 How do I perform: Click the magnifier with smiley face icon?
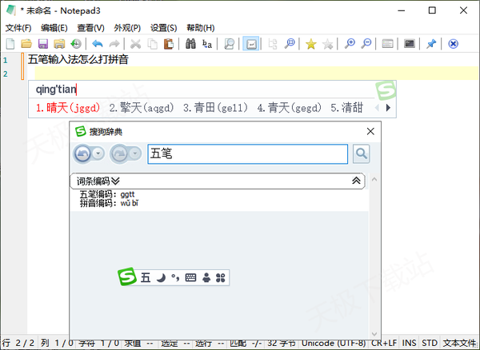click(x=290, y=44)
